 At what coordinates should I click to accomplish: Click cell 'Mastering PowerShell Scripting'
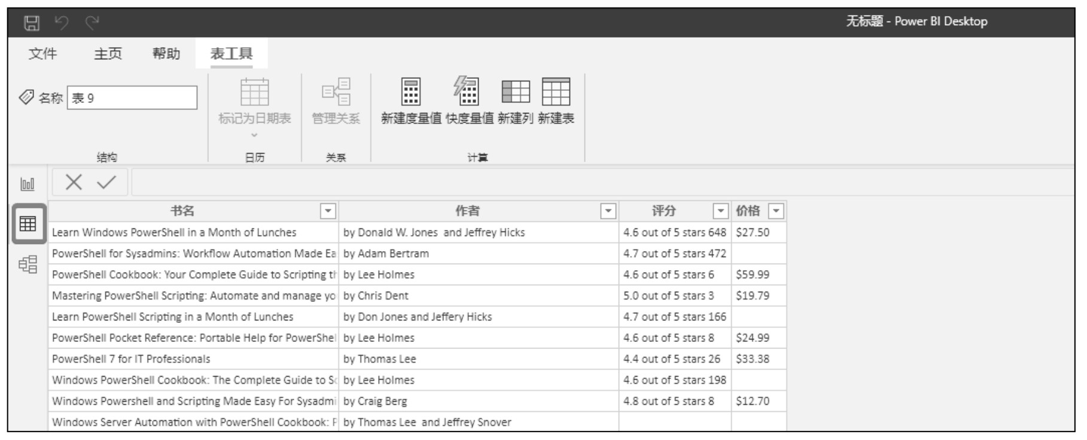(193, 296)
